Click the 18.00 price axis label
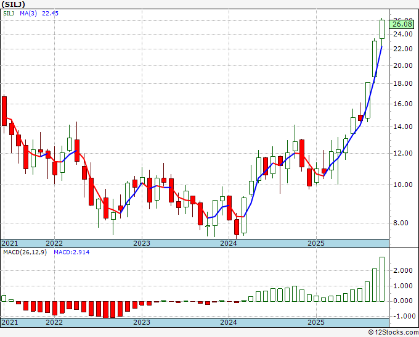The image size is (419, 337). click(403, 83)
